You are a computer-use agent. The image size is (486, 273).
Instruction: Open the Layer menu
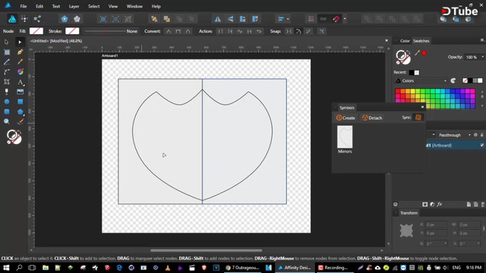tap(74, 6)
